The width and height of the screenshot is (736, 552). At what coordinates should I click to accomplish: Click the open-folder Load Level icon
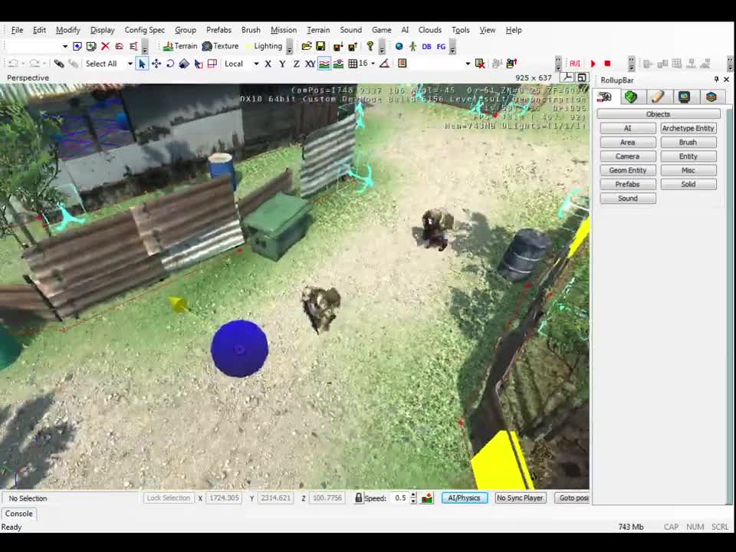[307, 46]
